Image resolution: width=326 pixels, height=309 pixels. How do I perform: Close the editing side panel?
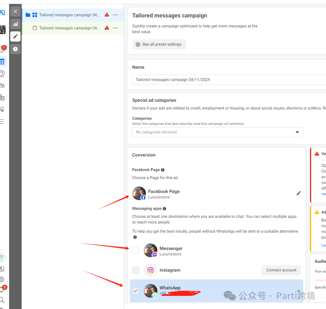(15, 11)
